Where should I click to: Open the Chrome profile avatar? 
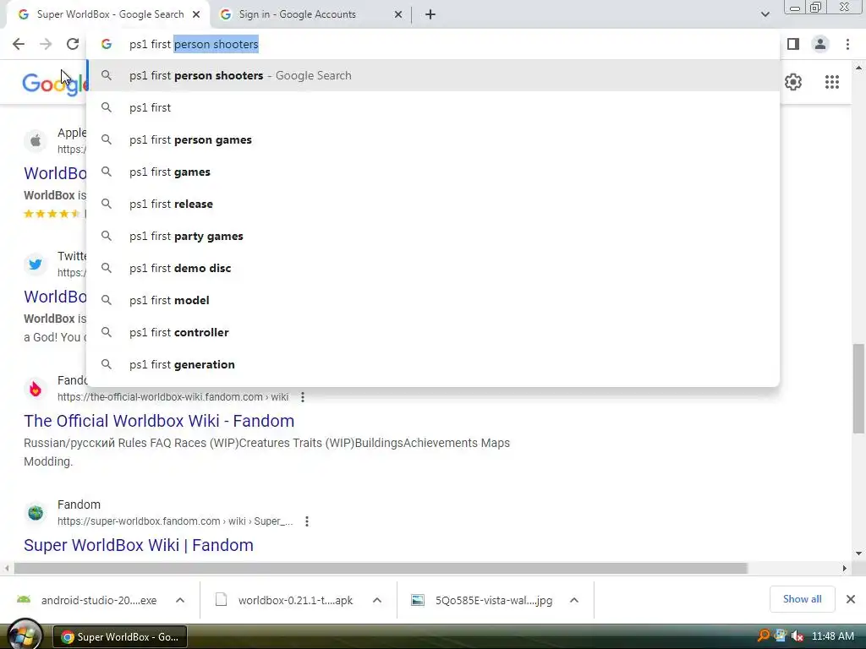[820, 44]
